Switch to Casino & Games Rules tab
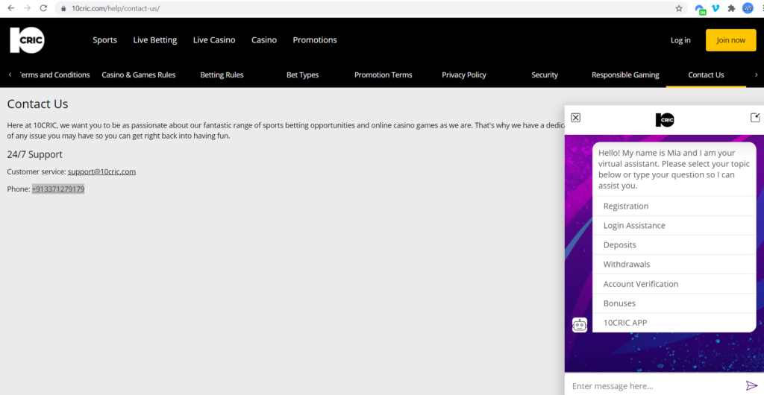764x395 pixels. [138, 75]
